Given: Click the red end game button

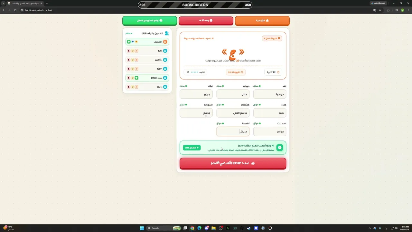Looking at the screenshot, I should click(206, 21).
